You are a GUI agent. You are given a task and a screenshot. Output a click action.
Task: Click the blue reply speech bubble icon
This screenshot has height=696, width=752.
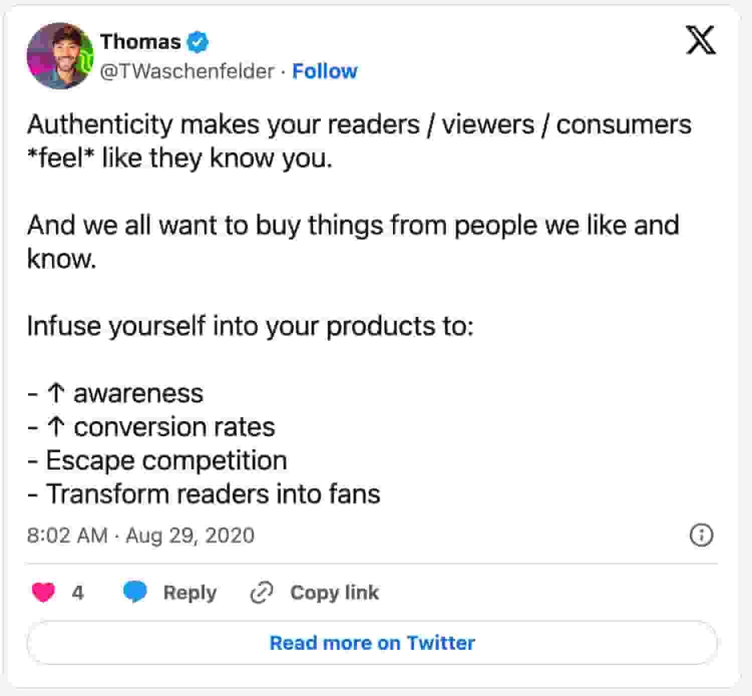pos(135,592)
